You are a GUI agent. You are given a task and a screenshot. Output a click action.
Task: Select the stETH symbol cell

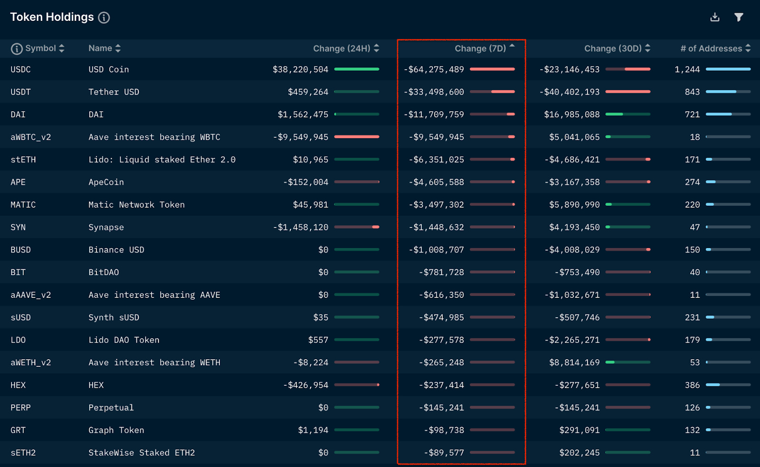(x=23, y=160)
